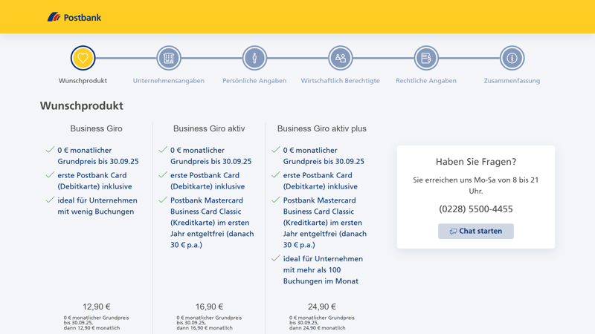Click the Wunschprodukt heart step icon
The height and width of the screenshot is (334, 595).
[83, 58]
